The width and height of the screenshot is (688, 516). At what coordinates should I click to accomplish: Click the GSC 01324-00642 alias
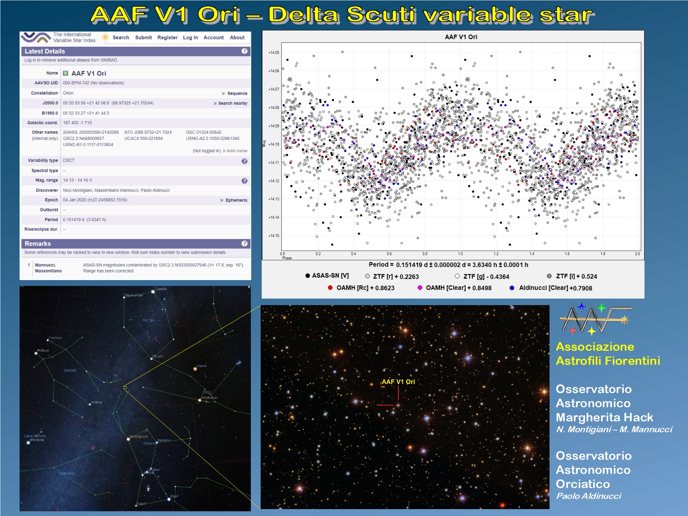204,132
